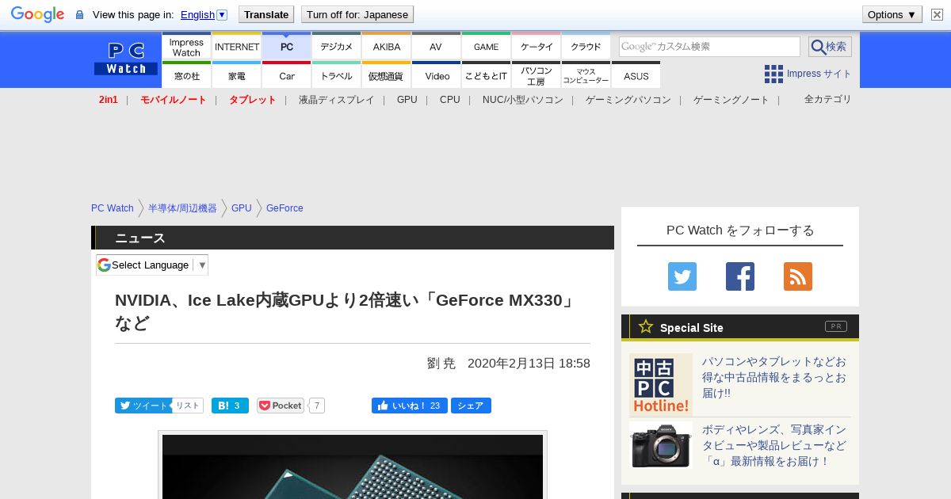Open the PC tab
Screen dimensions: 951x499
tap(287, 46)
